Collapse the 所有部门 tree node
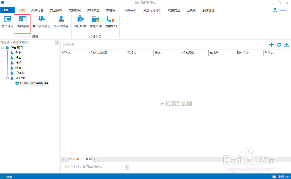 [2, 48]
